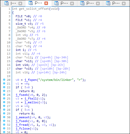Toggle breakpoint dot on line 27
Image resolution: width=130 pixels, height=134 pixels.
[4, 106]
